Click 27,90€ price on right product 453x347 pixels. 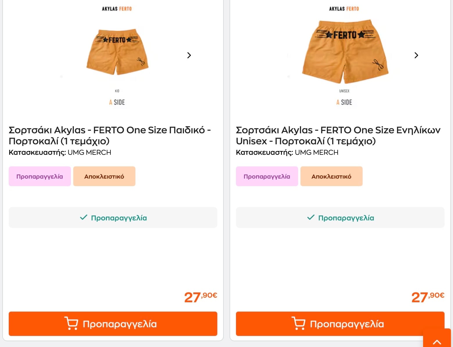pos(428,297)
